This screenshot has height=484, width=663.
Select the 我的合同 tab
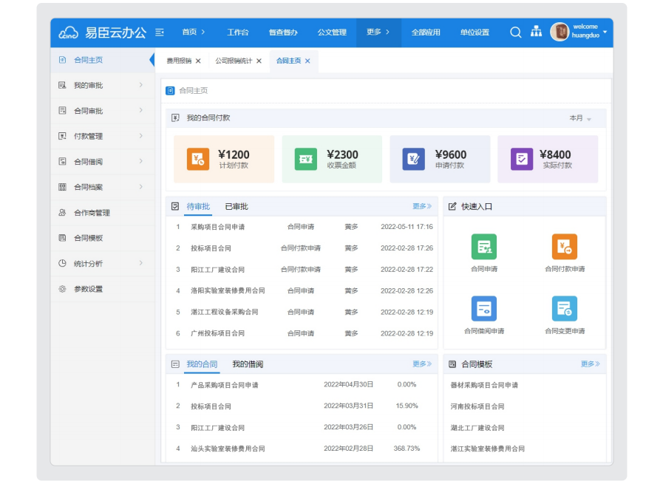[202, 364]
